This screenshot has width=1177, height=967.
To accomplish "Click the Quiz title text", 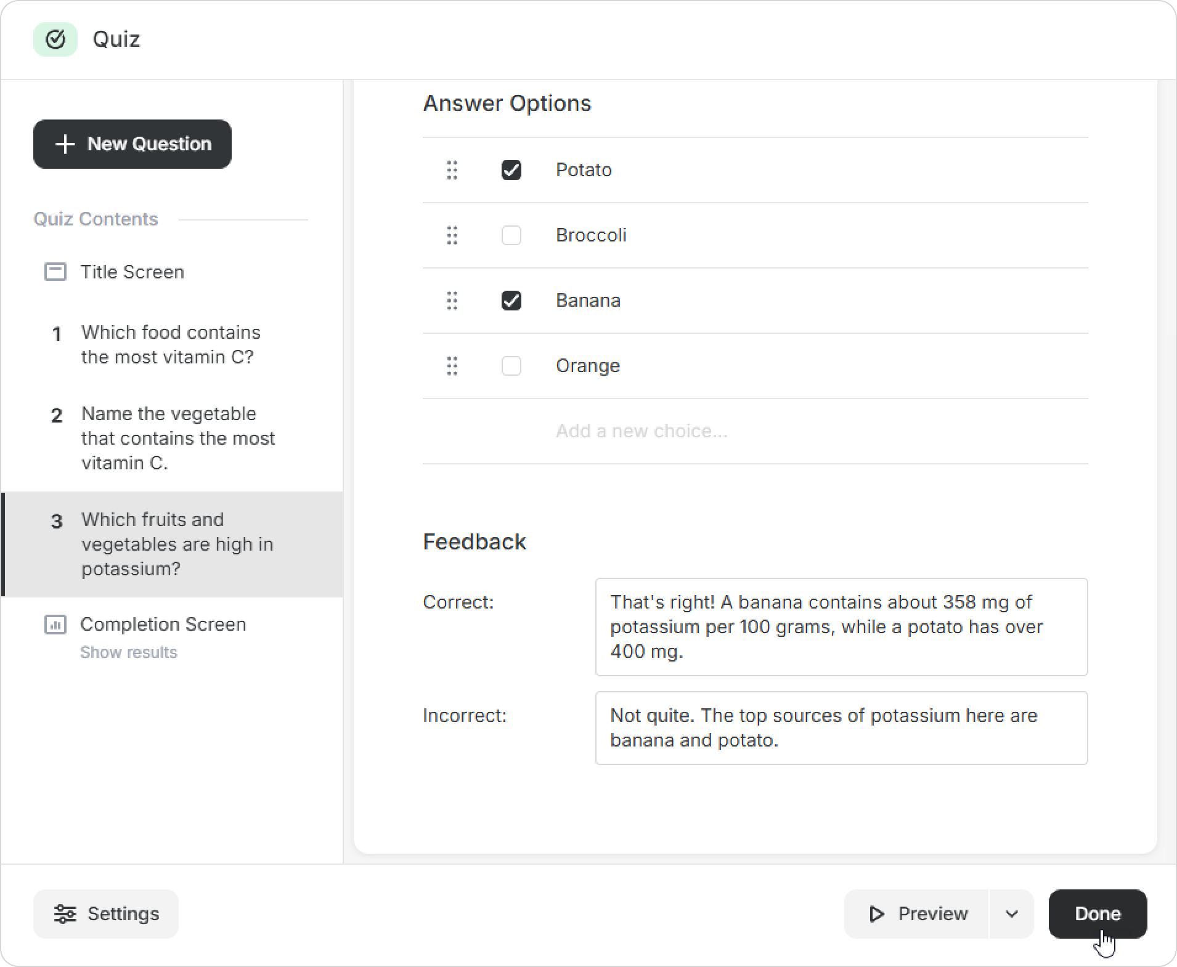I will (116, 39).
